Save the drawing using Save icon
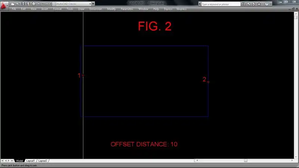This screenshot has height=168, width=299. click(23, 4)
